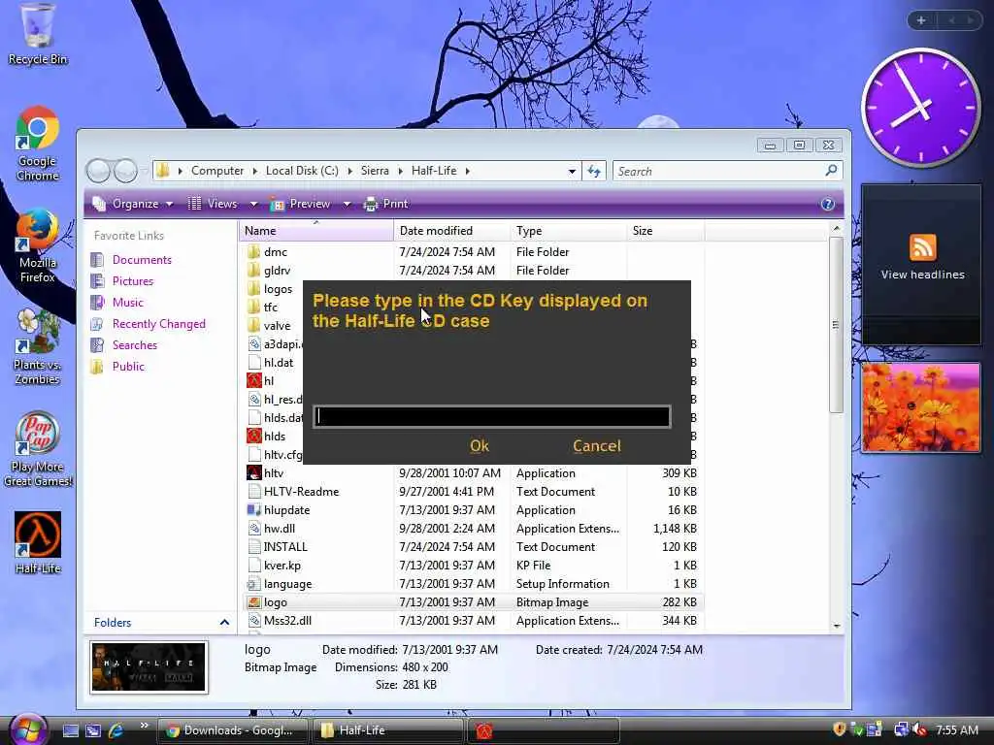Screen dimensions: 994x745
Task: Click the file list vertical scrollbar thumb
Action: (x=836, y=324)
